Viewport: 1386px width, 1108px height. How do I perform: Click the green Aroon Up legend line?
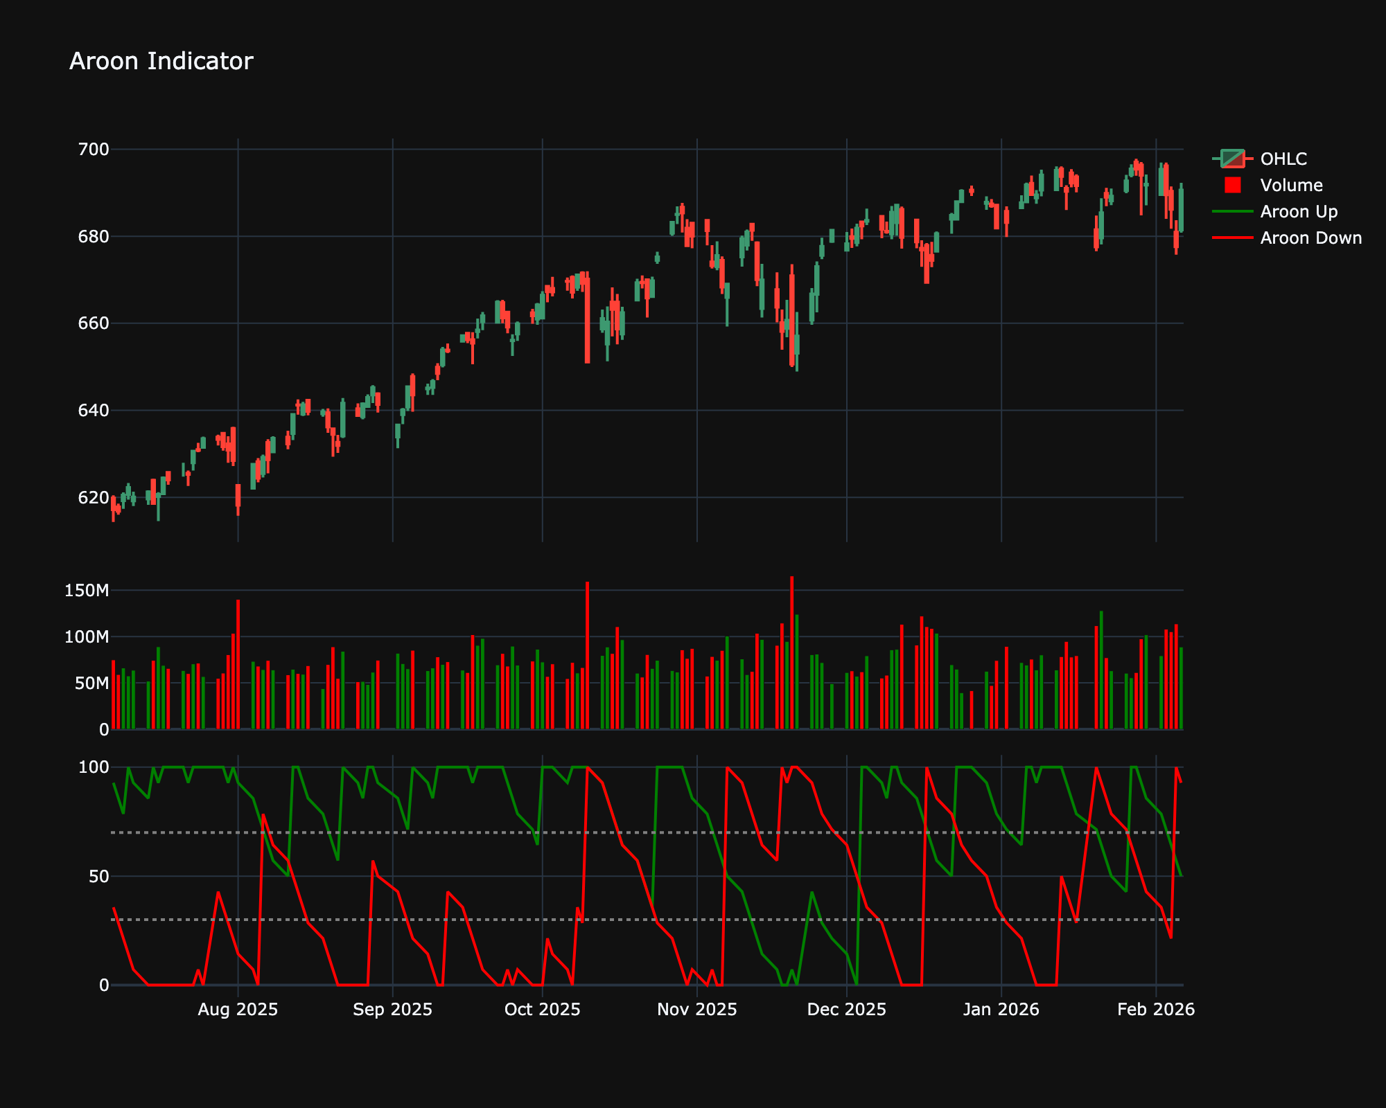[x=1232, y=211]
